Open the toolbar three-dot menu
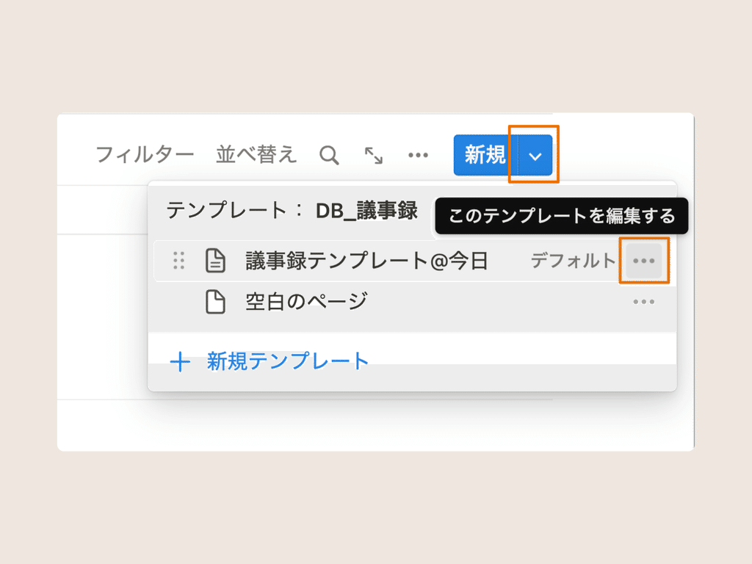752x564 pixels. [x=418, y=155]
